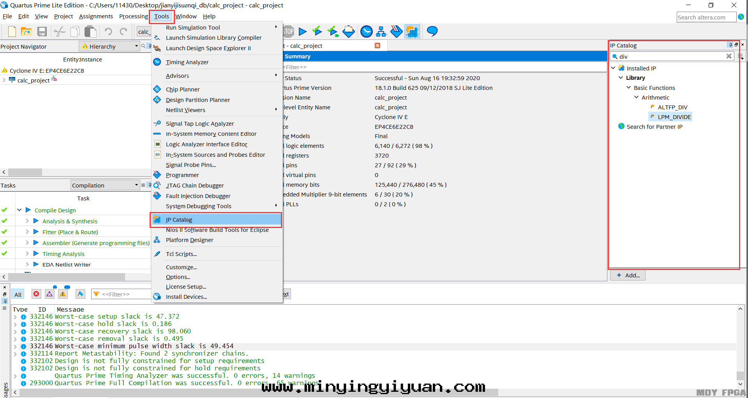The width and height of the screenshot is (748, 398).
Task: Select LPM_DIVIDE in the IP Catalog
Action: click(674, 117)
